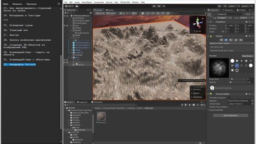This screenshot has height=144, width=256.
Task: Open the undo history icon
Action: click(220, 6)
